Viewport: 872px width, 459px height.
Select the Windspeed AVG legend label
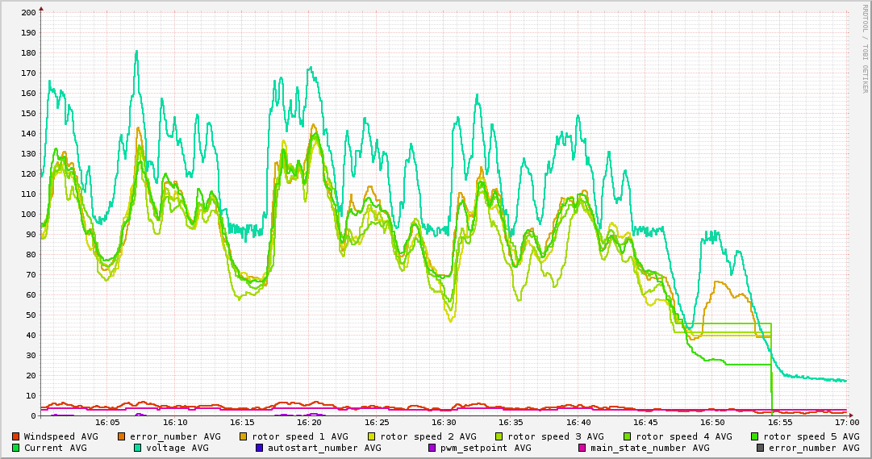pyautogui.click(x=60, y=436)
